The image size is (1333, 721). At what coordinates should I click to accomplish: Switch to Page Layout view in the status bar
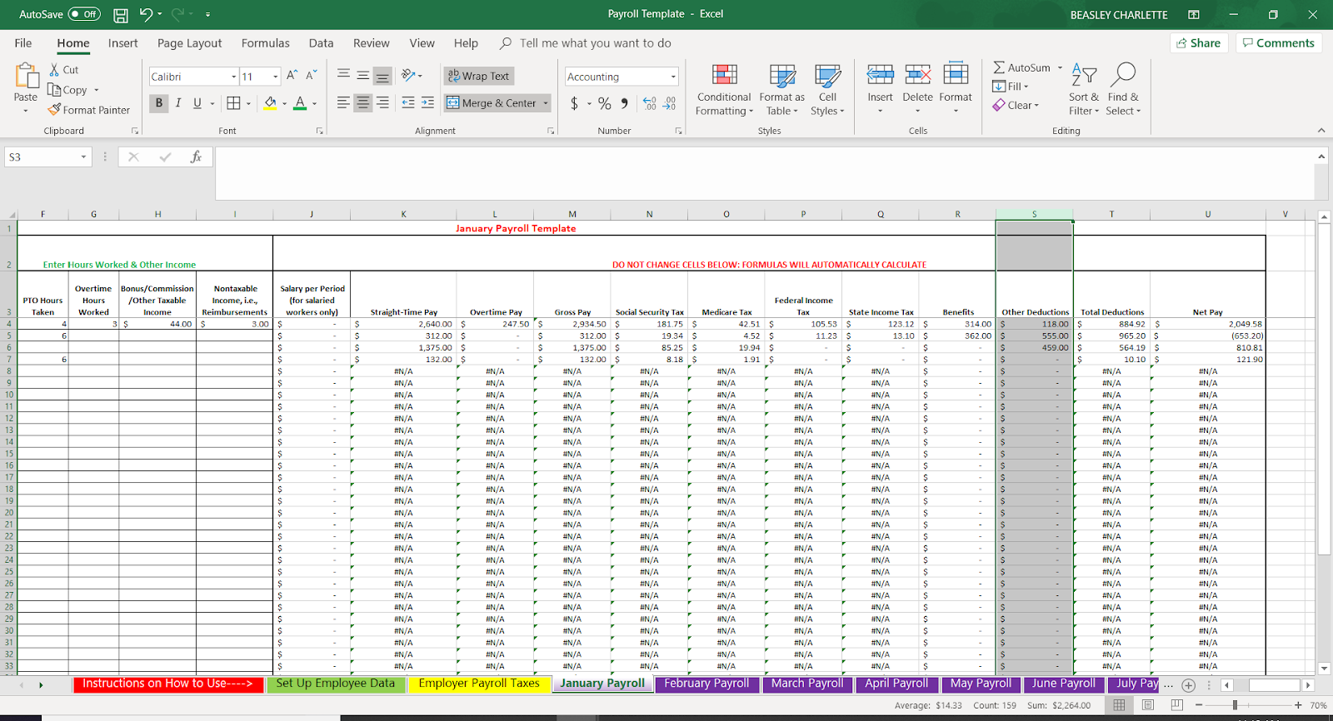pos(1148,705)
